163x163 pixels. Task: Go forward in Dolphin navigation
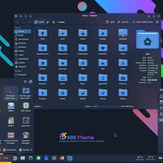tap(24, 22)
